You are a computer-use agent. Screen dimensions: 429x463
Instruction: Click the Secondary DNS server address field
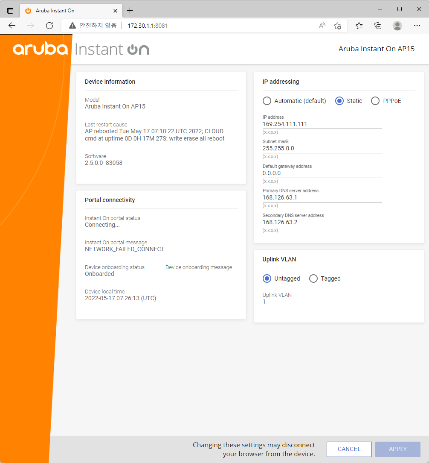point(322,222)
